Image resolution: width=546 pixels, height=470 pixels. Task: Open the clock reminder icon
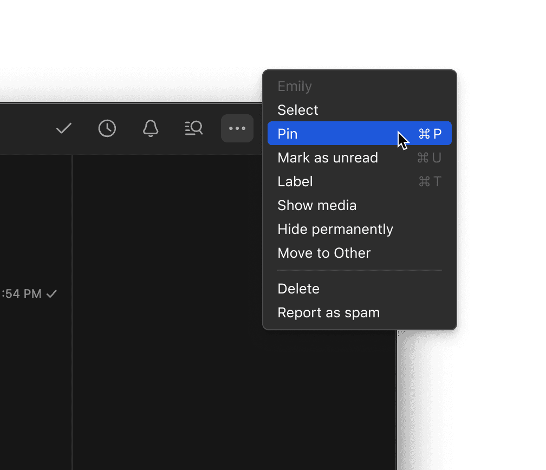coord(107,128)
